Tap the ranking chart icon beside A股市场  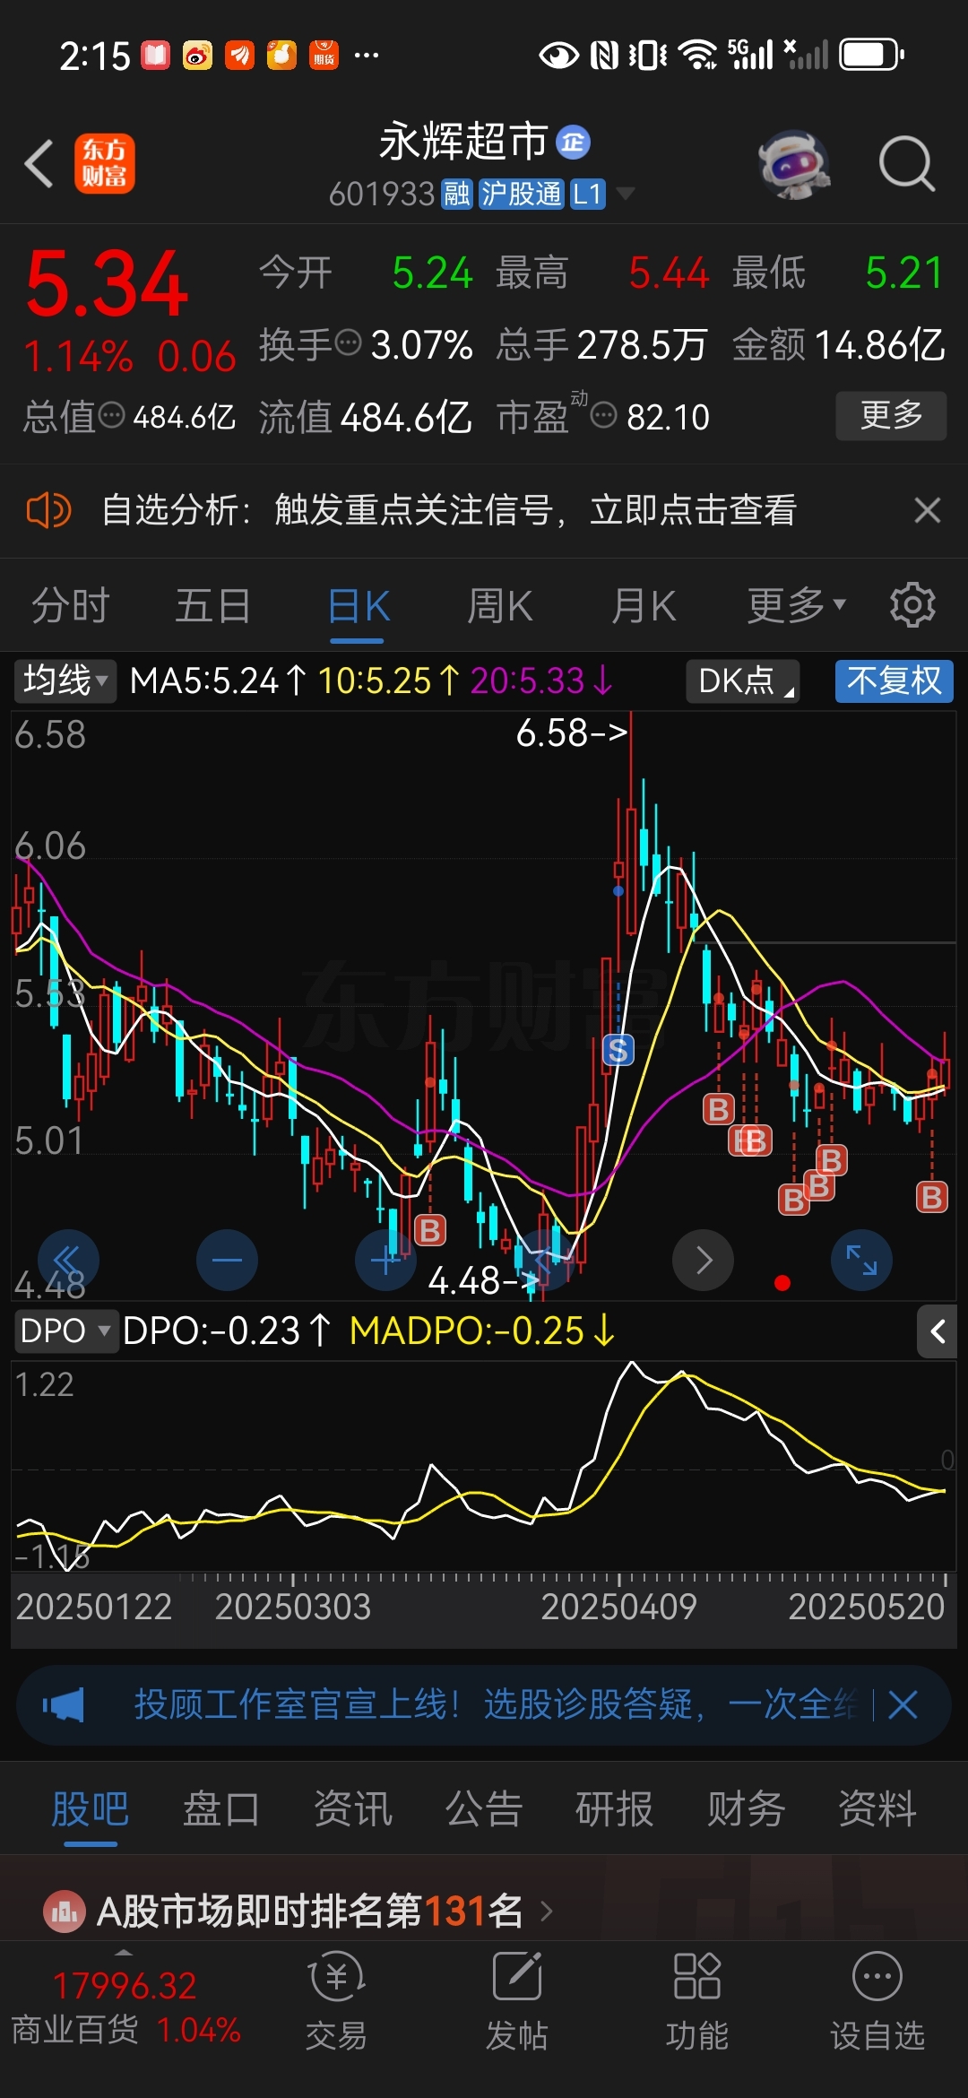click(x=65, y=1912)
